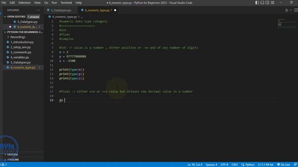Expand the Outline section

tap(13, 154)
